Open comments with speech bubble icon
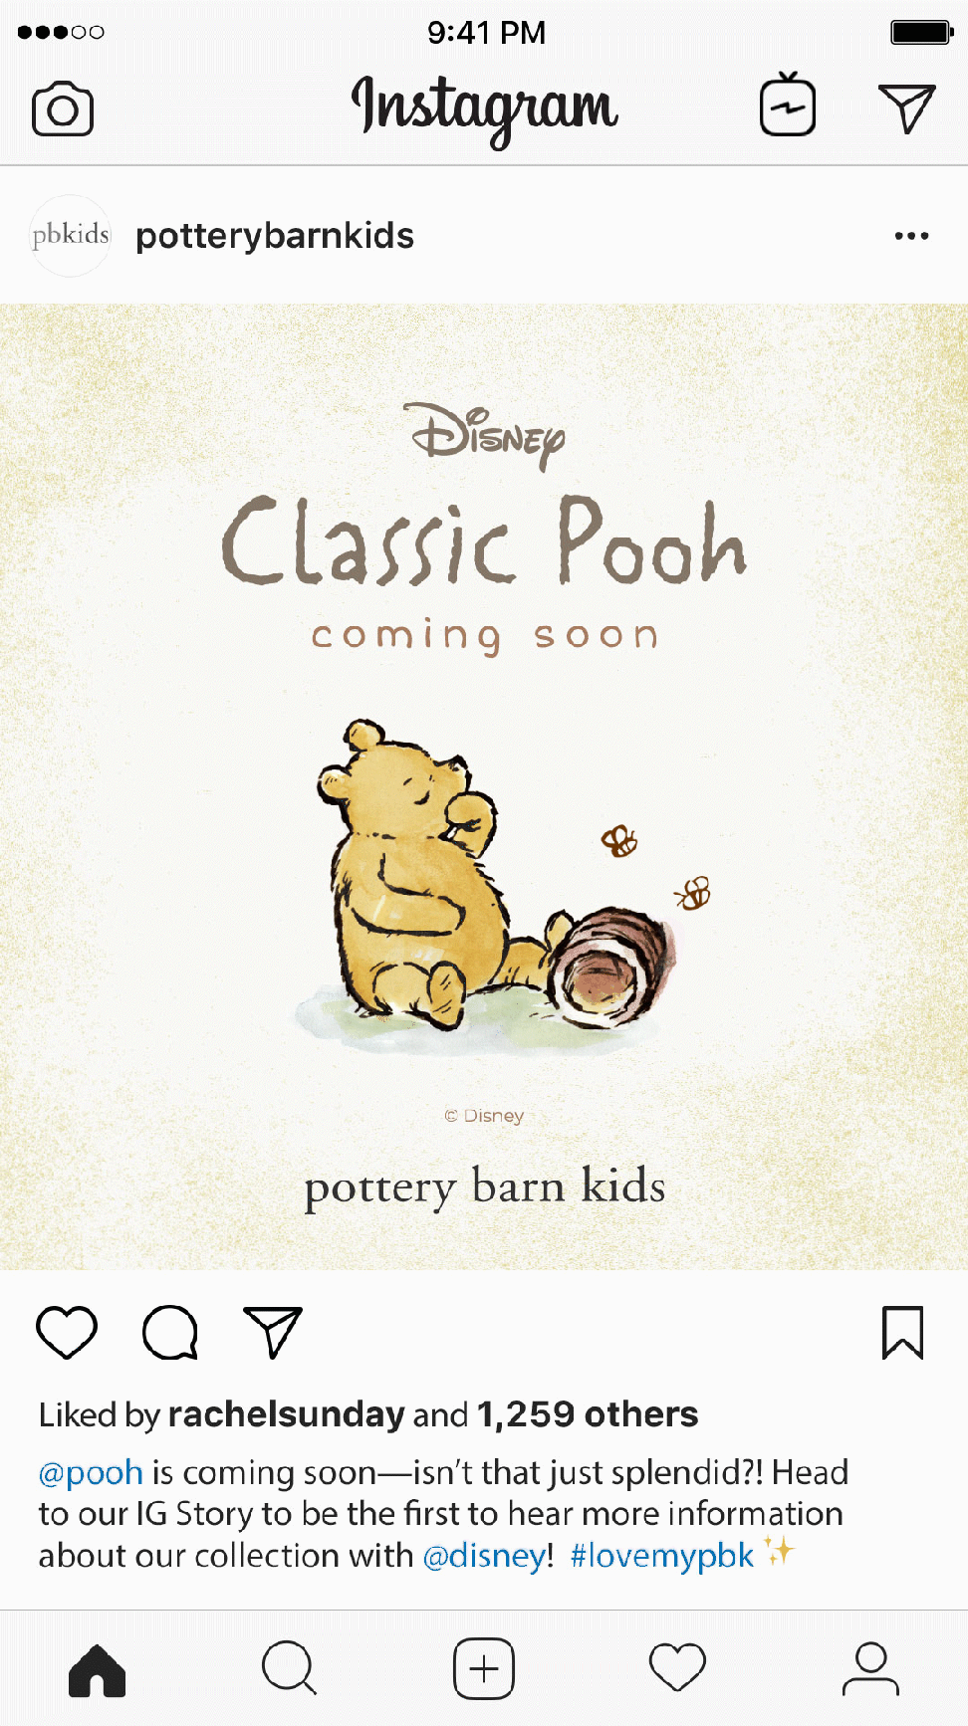Image resolution: width=968 pixels, height=1726 pixels. point(170,1332)
